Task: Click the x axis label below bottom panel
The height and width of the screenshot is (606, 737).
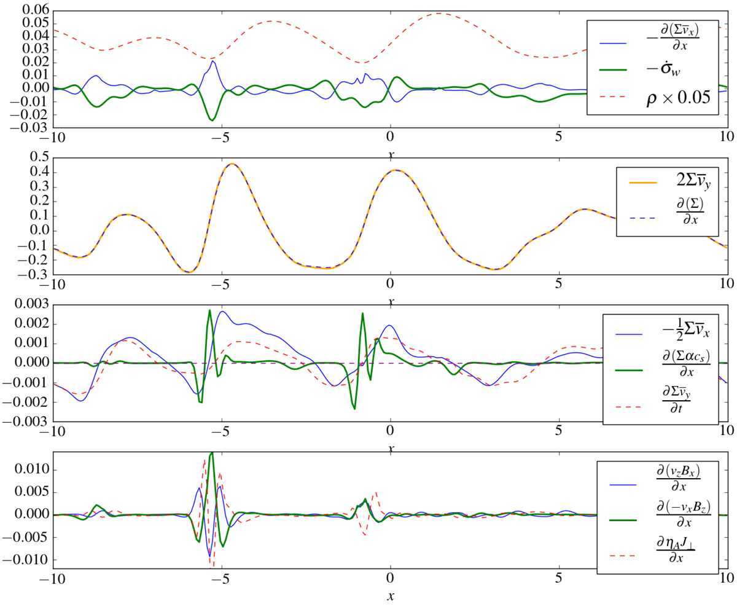Action: (390, 596)
